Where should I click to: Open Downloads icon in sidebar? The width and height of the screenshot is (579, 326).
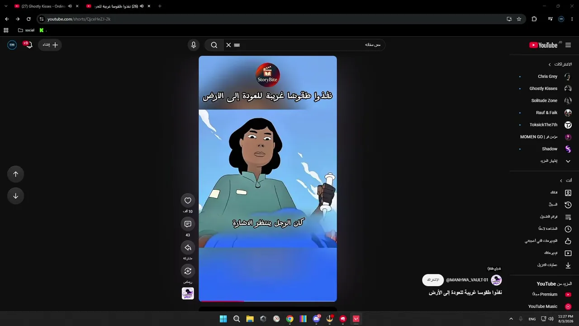(x=568, y=265)
